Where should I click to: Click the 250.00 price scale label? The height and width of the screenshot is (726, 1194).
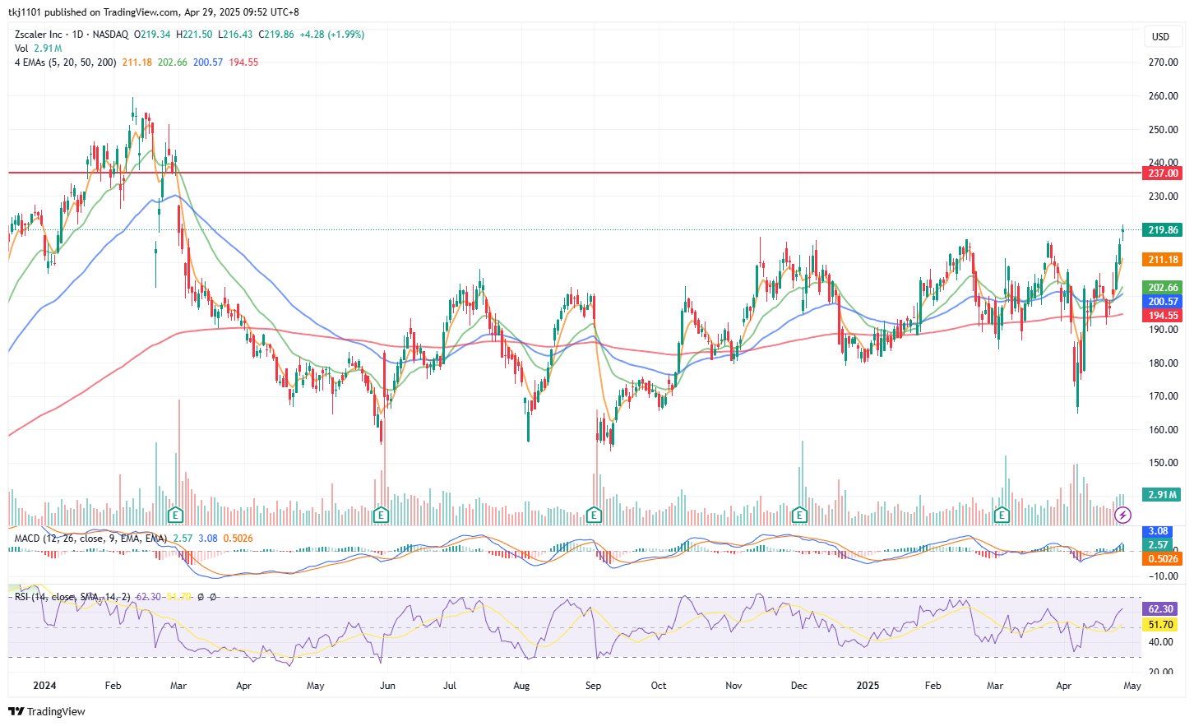[x=1163, y=130]
